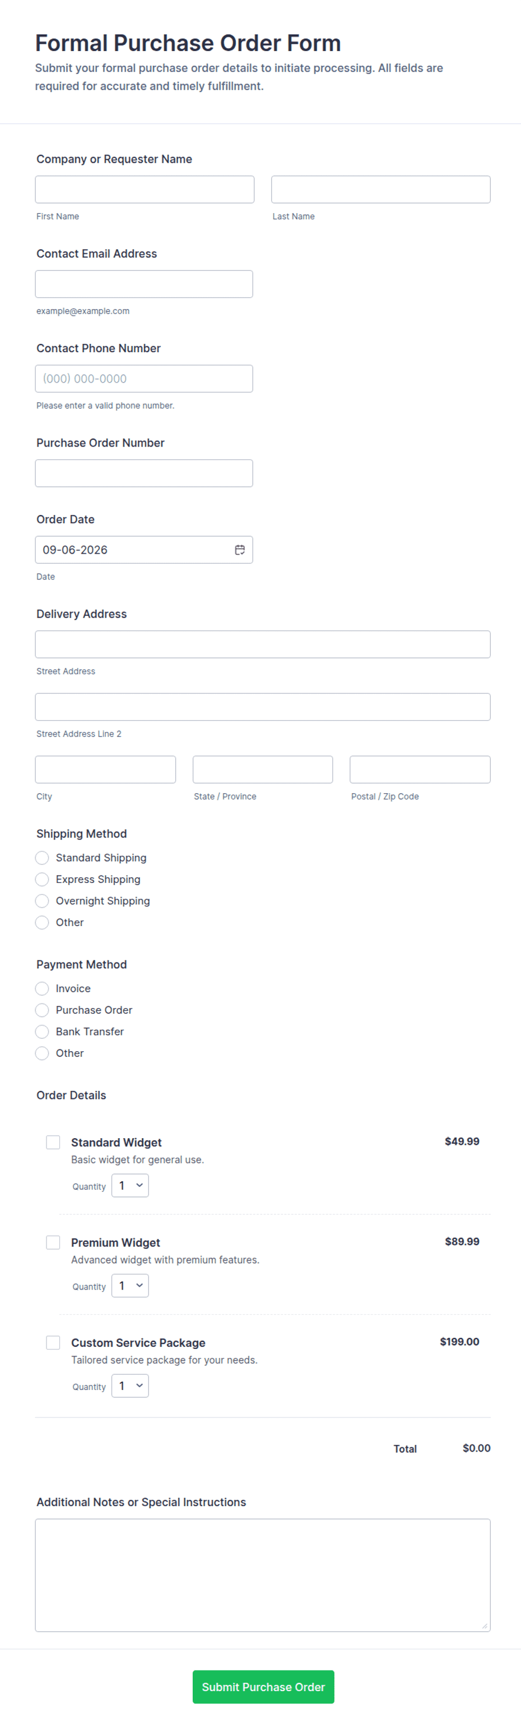Click the Postal / Zip Code field
The height and width of the screenshot is (1731, 521).
pyautogui.click(x=420, y=770)
